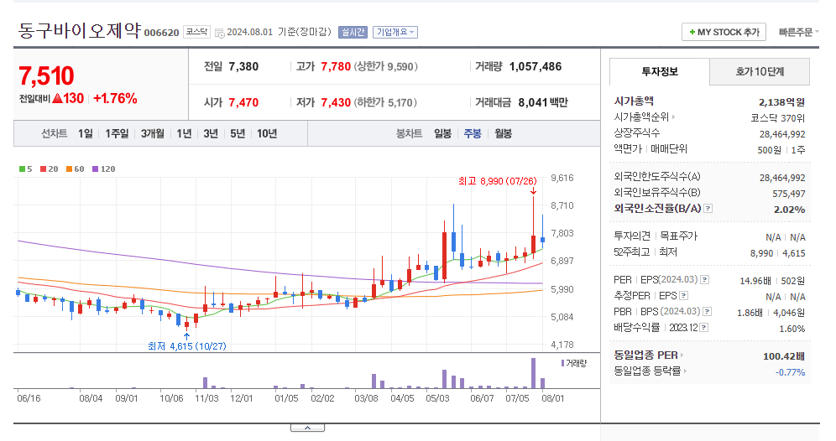This screenshot has height=441, width=836.
Task: Click the 저가 value 7,430
Action: [336, 102]
